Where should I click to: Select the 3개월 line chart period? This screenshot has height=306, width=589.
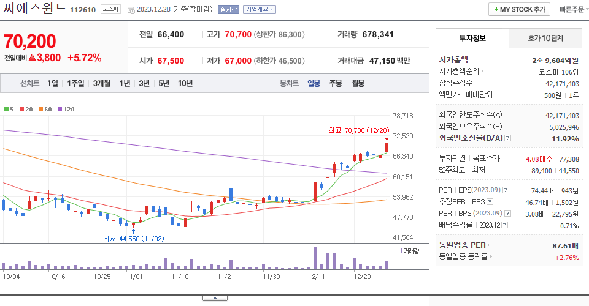pos(101,83)
